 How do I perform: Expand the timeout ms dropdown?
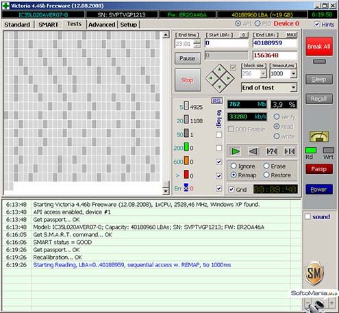(x=293, y=73)
